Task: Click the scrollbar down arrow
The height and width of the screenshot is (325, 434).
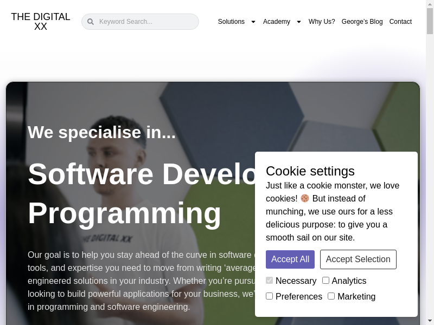Action: [x=430, y=321]
